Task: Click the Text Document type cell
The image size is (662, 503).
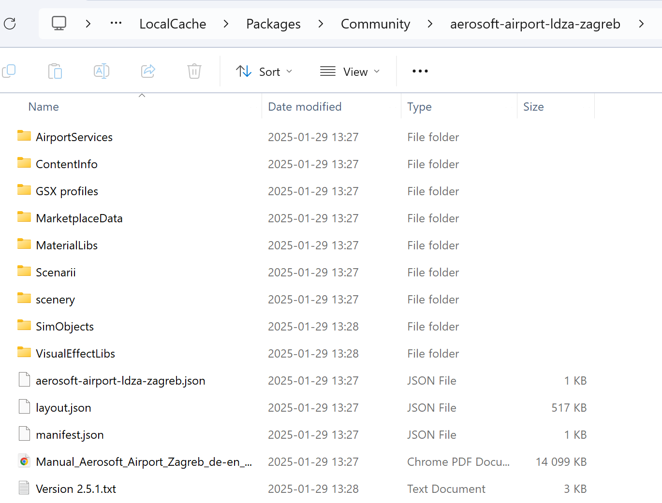Action: (x=446, y=489)
